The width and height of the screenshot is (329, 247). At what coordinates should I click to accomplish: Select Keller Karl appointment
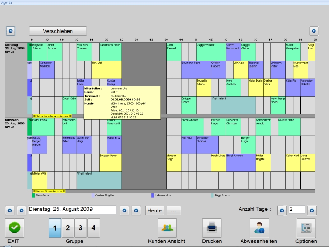click(x=293, y=163)
